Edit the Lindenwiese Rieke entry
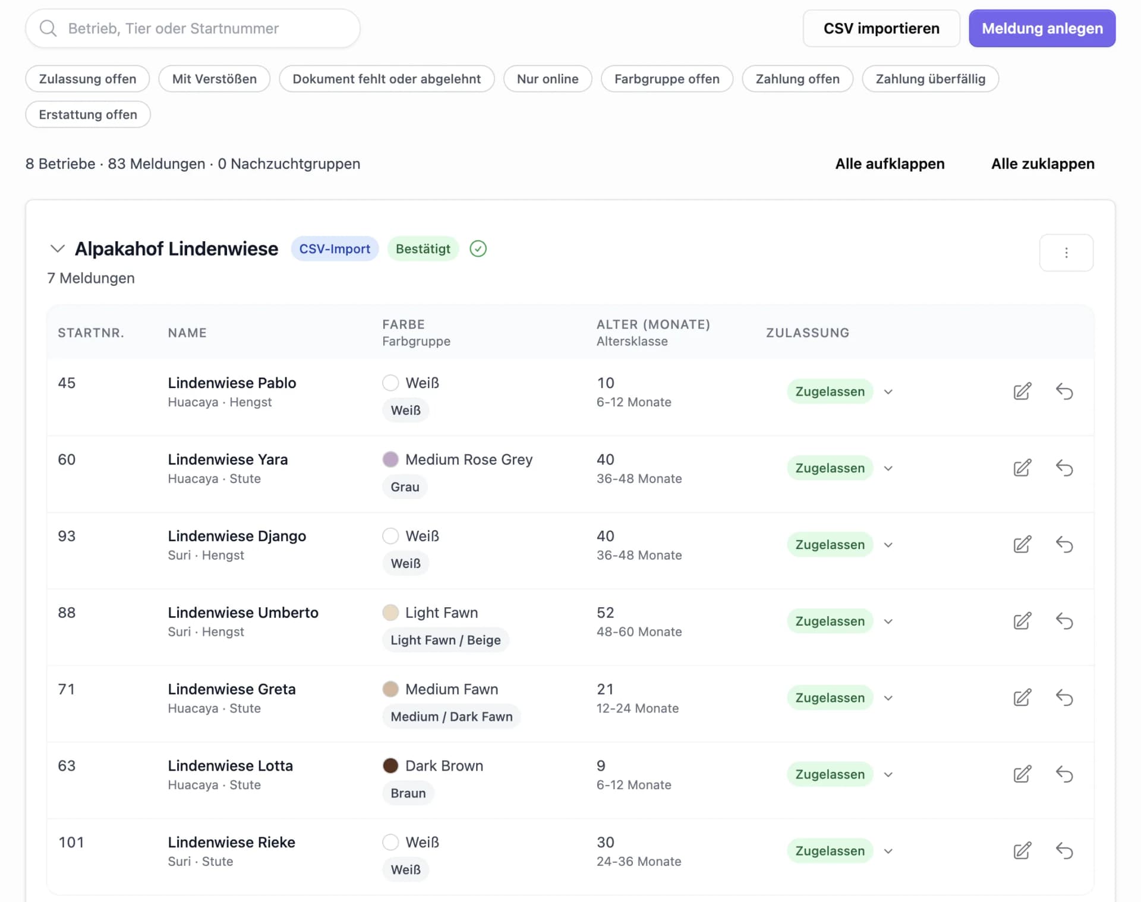This screenshot has width=1141, height=902. (x=1022, y=851)
